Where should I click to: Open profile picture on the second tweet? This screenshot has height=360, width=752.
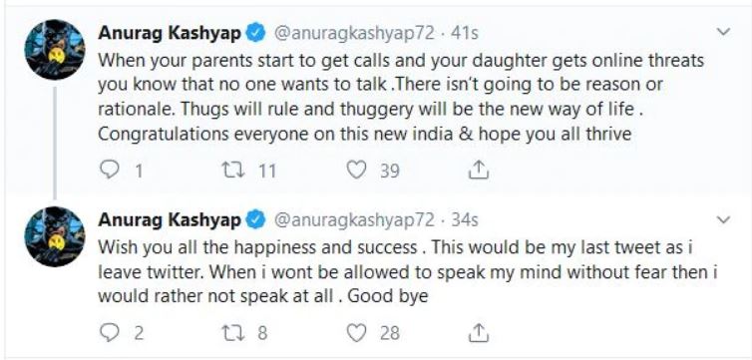(55, 236)
